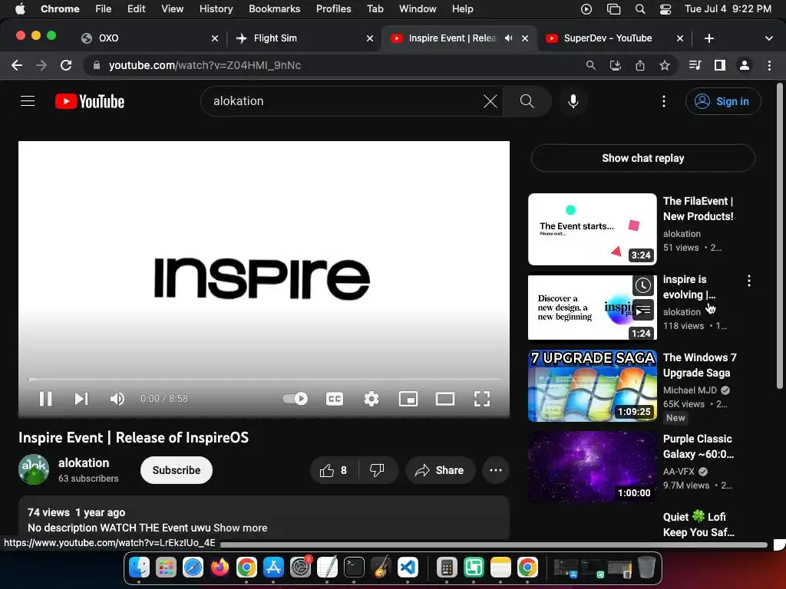
Task: Open Spotlight search in menu bar
Action: click(x=640, y=8)
